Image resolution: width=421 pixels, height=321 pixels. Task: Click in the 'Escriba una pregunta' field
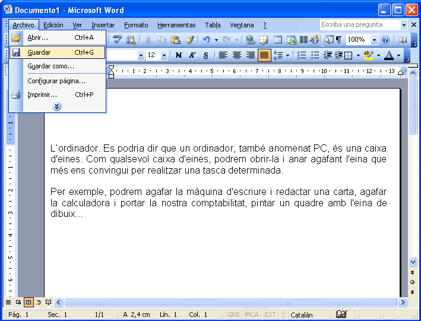coord(360,25)
